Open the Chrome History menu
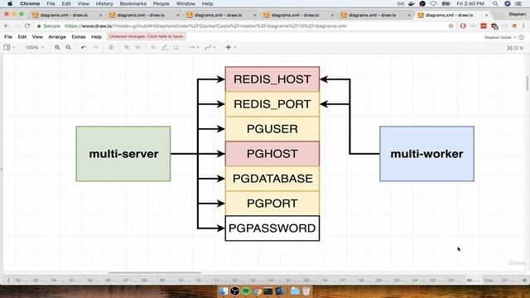The height and width of the screenshot is (298, 530). (104, 3)
